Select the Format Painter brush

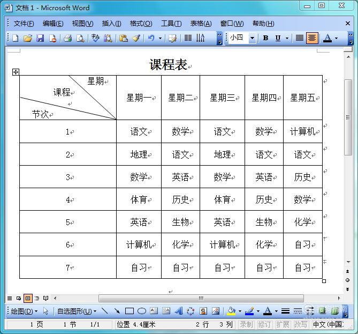[x=136, y=38]
